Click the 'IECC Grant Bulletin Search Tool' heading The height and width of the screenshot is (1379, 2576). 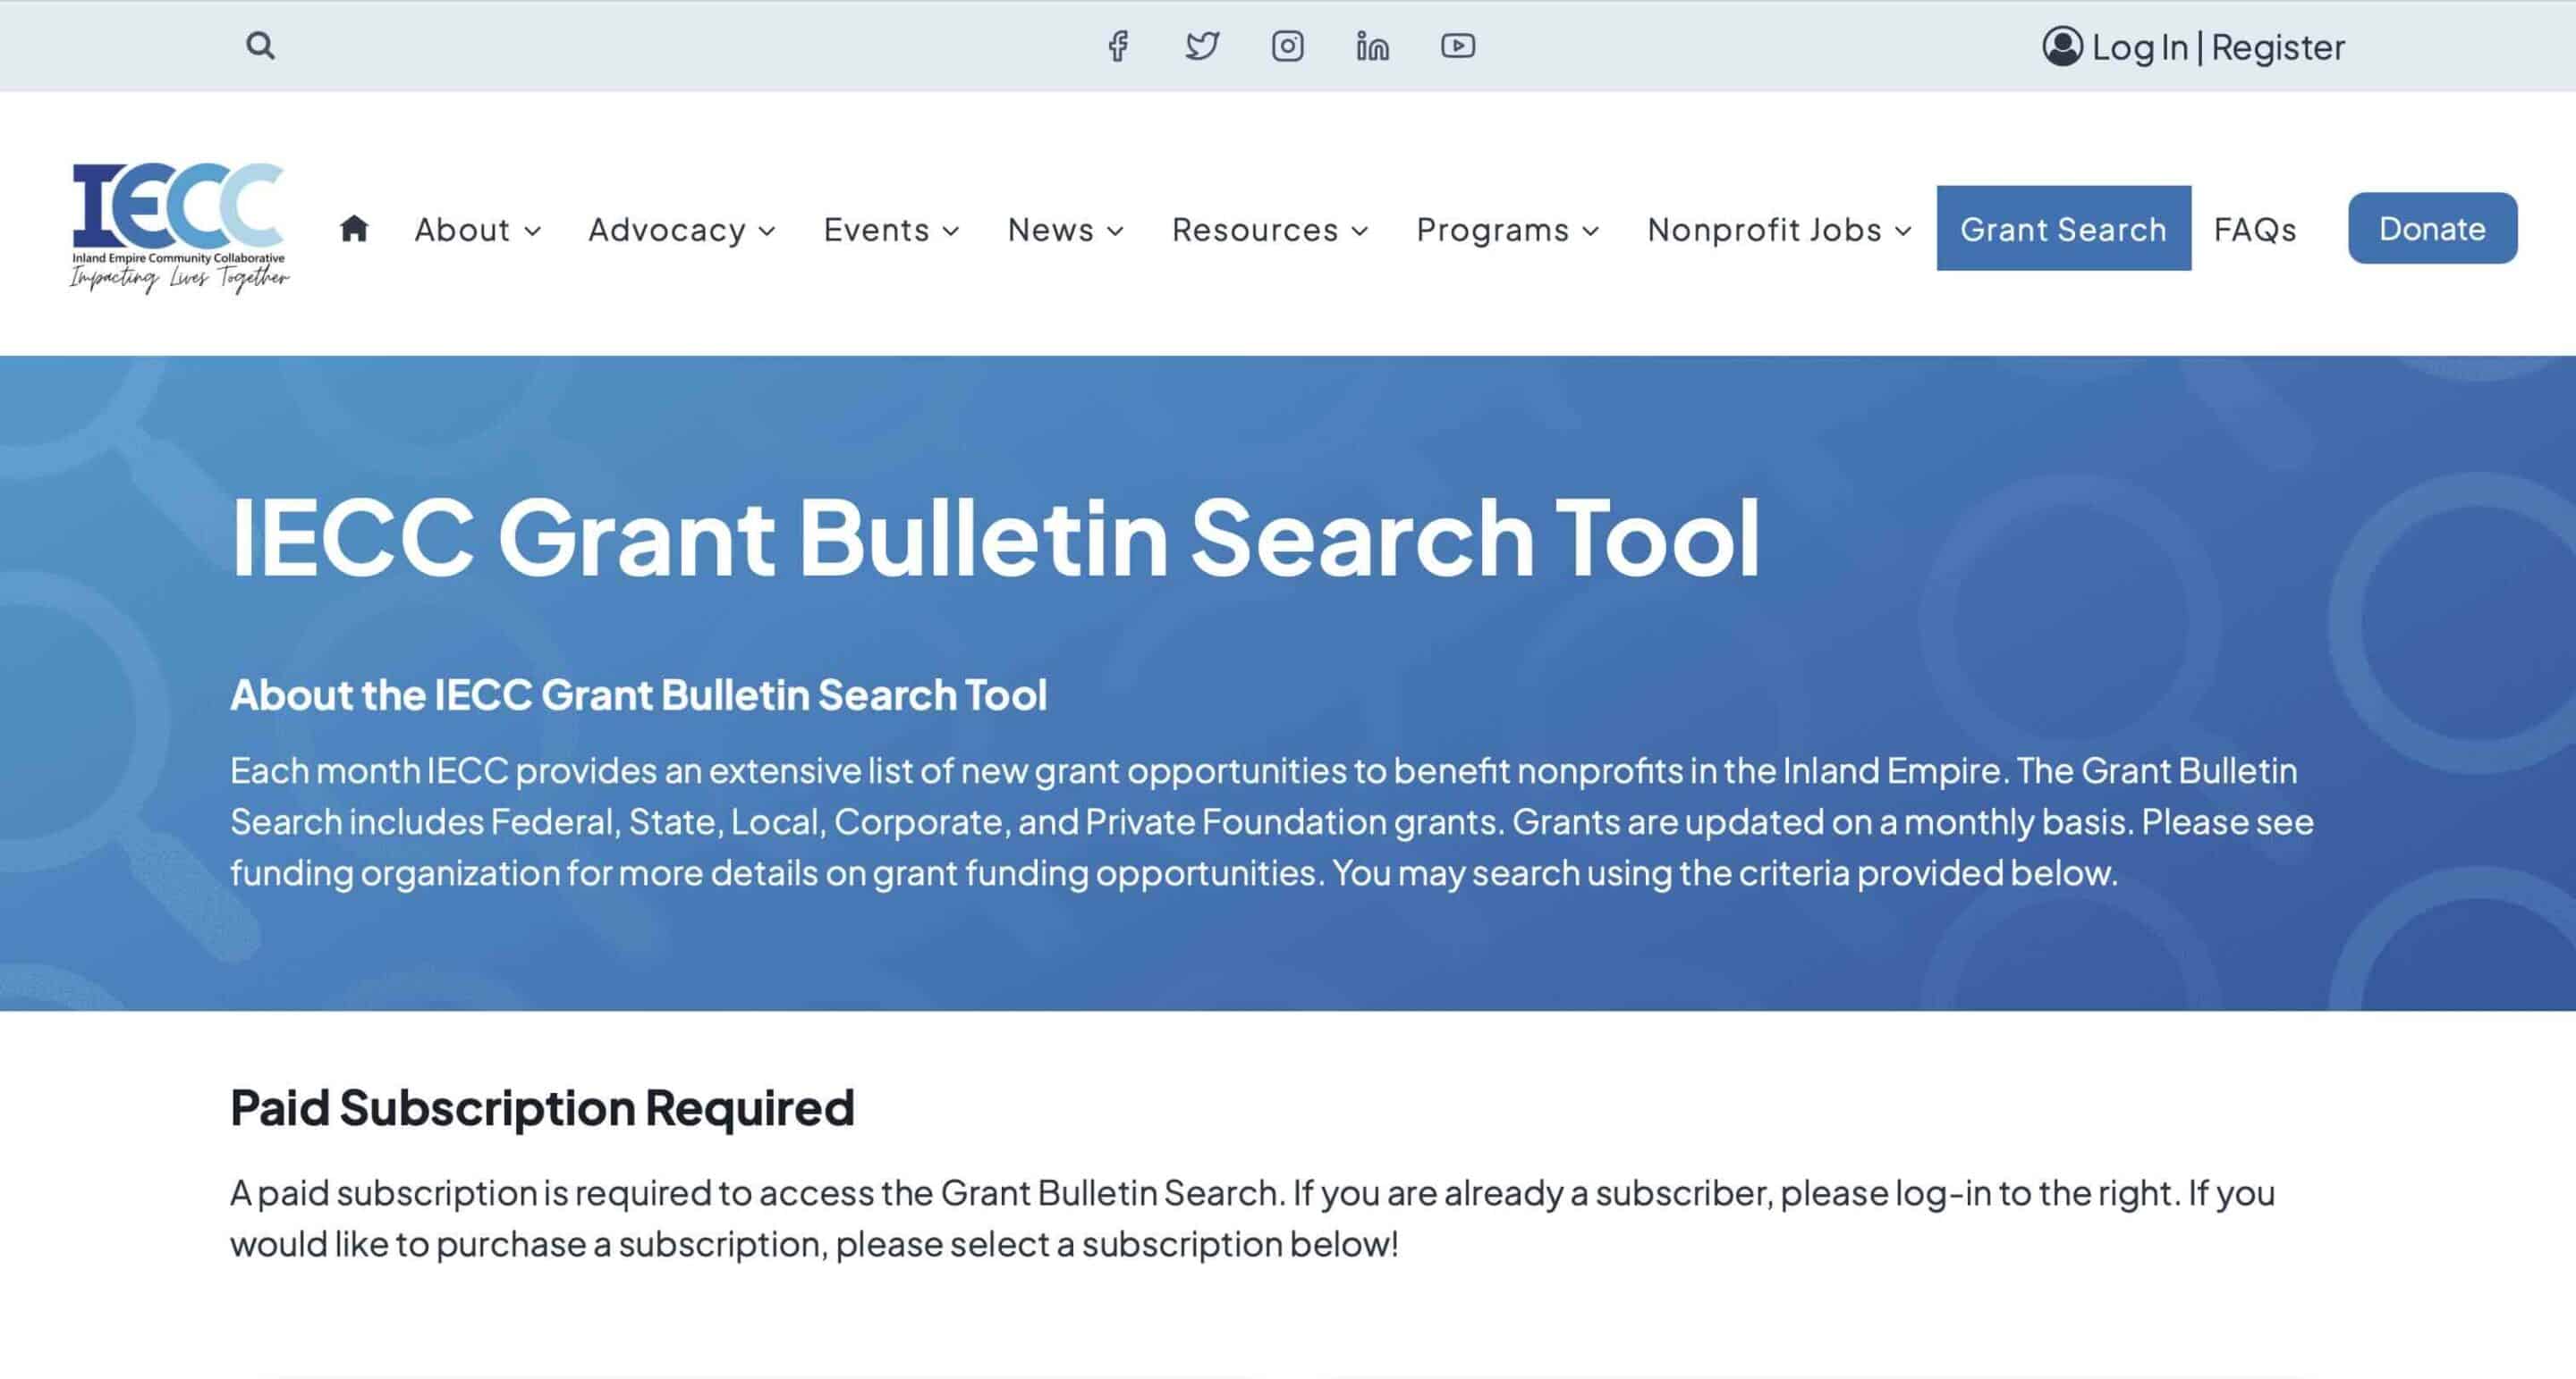995,536
